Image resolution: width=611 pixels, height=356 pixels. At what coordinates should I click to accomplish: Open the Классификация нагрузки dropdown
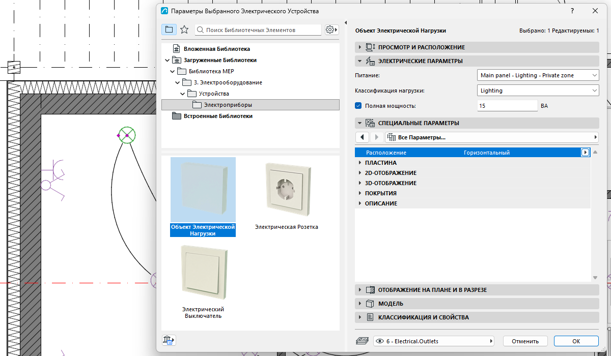538,91
